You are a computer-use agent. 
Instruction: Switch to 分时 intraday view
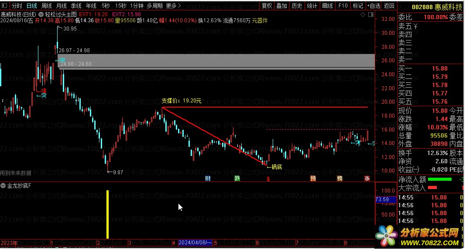tap(17, 6)
